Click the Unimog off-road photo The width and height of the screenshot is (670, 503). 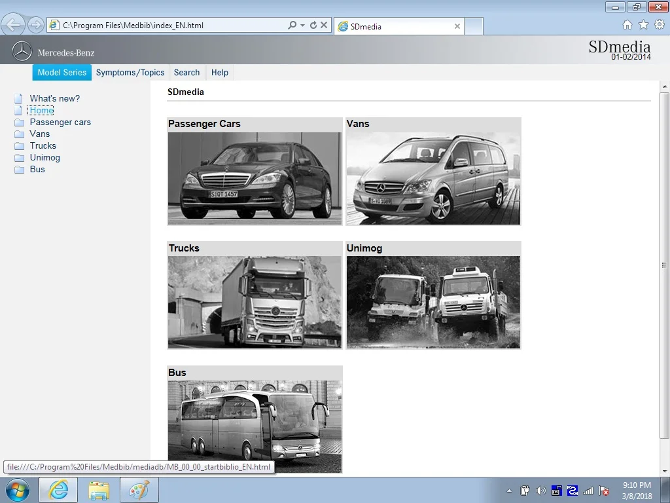[433, 302]
